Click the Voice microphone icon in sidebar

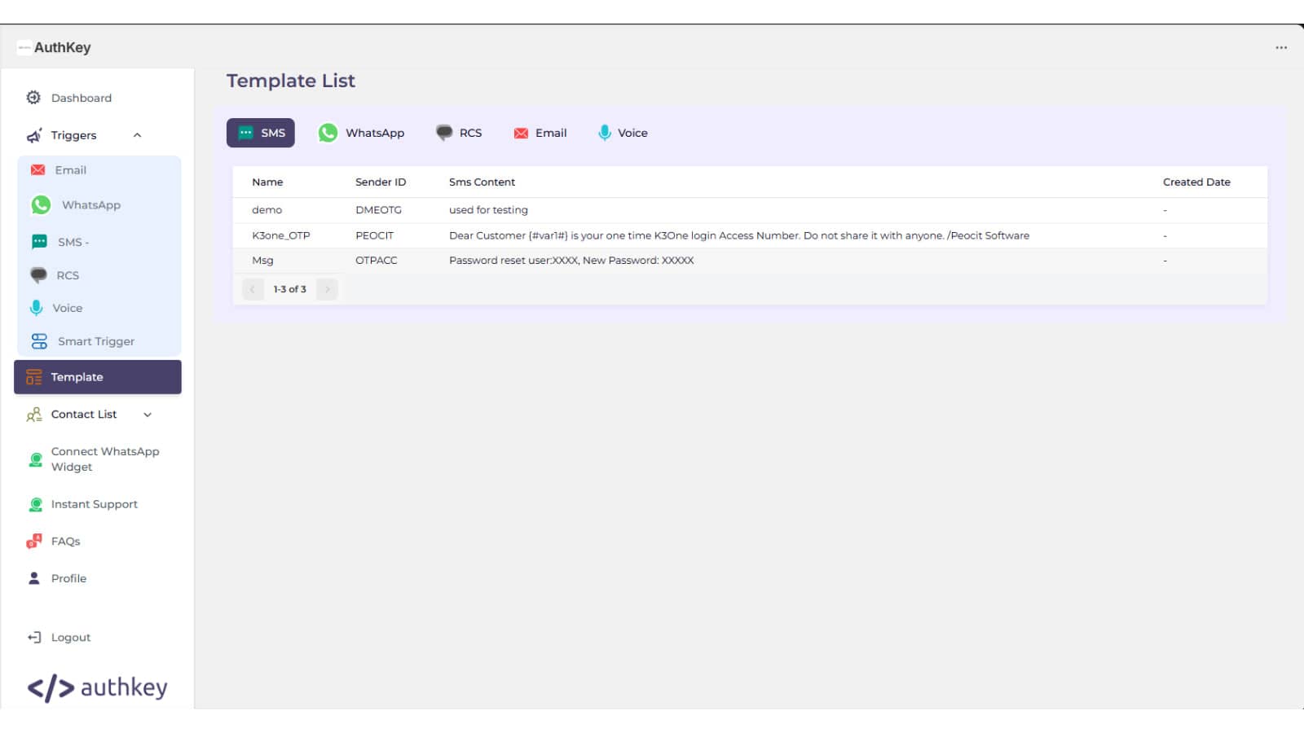(37, 308)
